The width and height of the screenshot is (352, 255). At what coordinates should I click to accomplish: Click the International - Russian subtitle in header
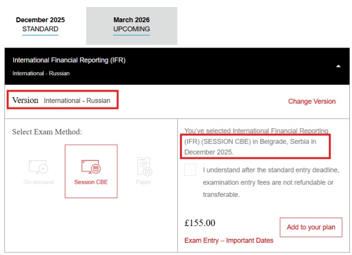click(x=41, y=73)
